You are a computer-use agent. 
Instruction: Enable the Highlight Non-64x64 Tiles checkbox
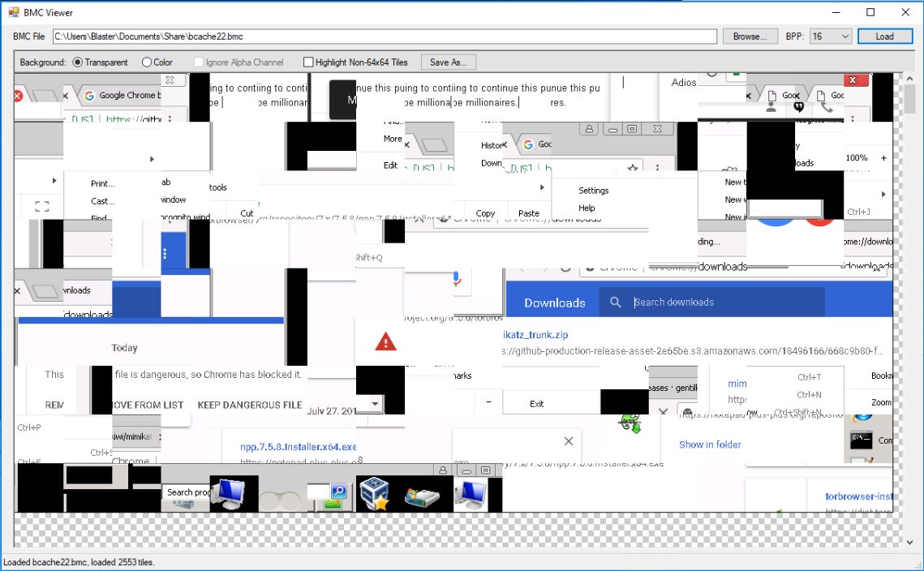(x=307, y=62)
